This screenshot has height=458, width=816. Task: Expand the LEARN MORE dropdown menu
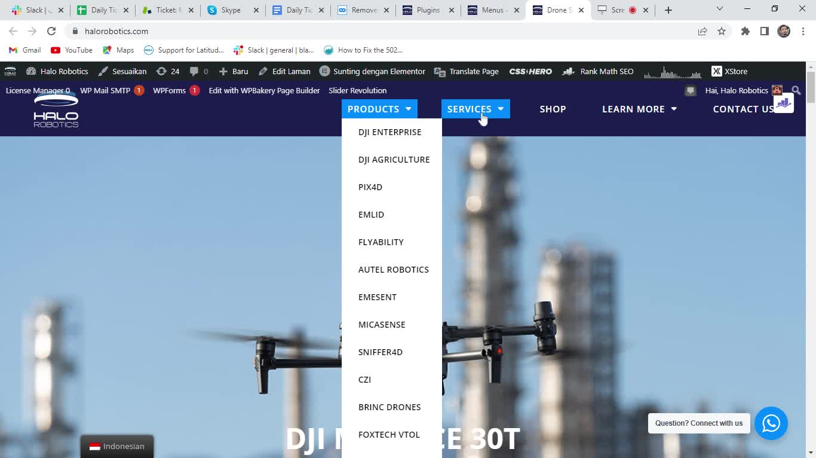[x=639, y=109]
